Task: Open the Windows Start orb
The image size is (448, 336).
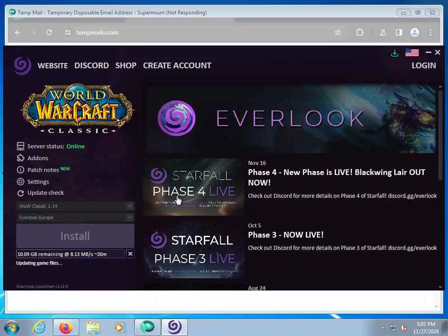Action: point(12,327)
